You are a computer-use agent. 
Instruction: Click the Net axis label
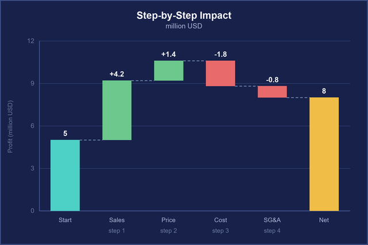324,220
